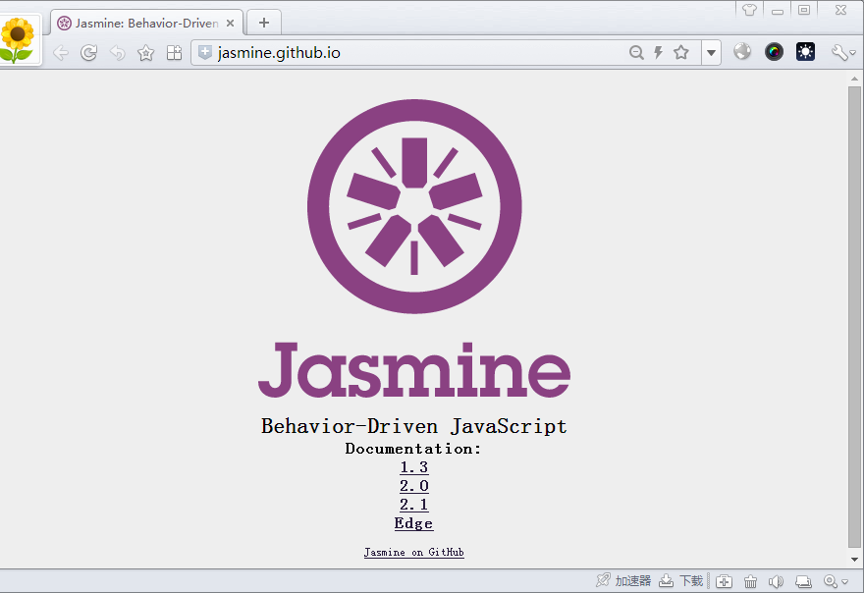Viewport: 864px width, 593px height.
Task: Click the search magnifier in the address bar
Action: point(636,52)
